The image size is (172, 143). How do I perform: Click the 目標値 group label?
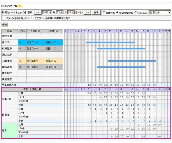coord(6,115)
